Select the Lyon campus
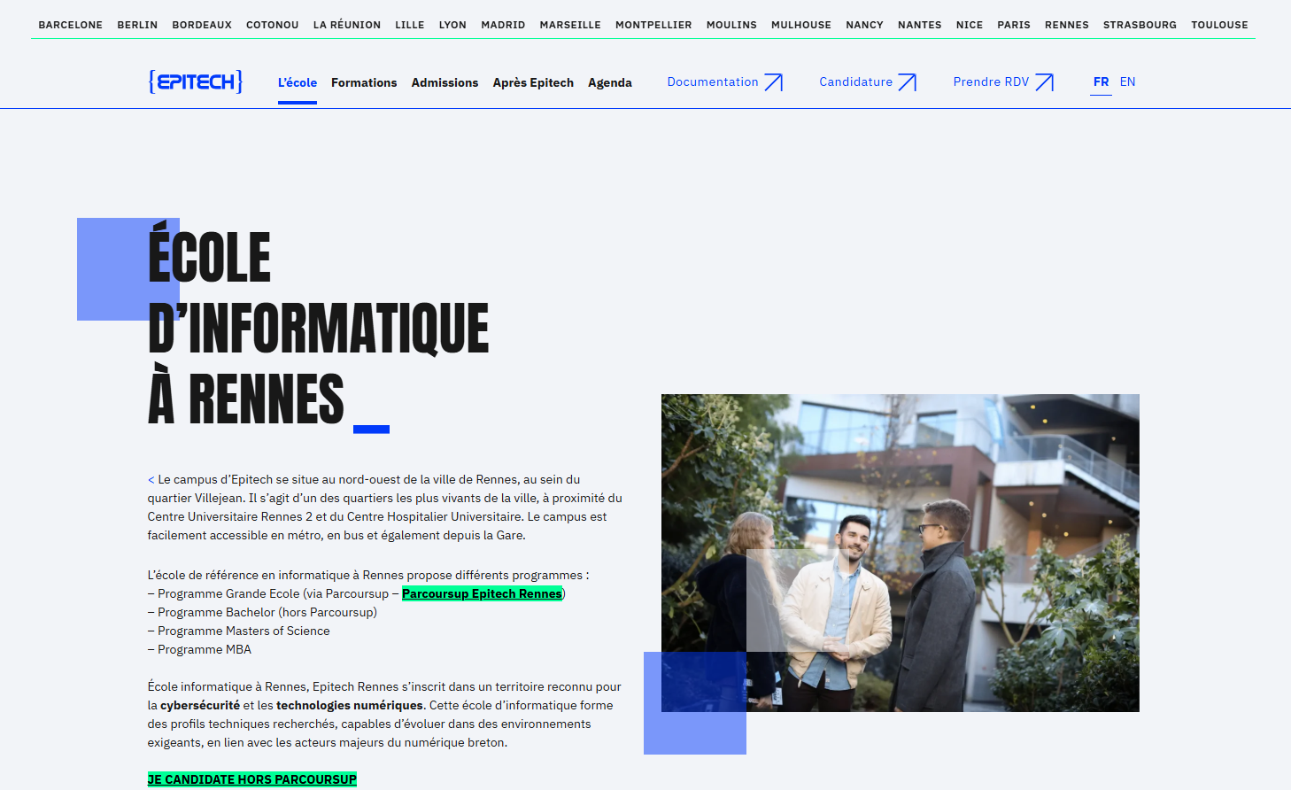 point(452,25)
